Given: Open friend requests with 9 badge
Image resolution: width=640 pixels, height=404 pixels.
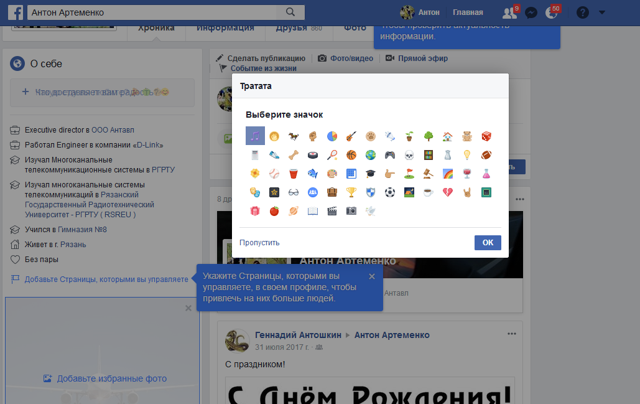Looking at the screenshot, I should tap(509, 12).
